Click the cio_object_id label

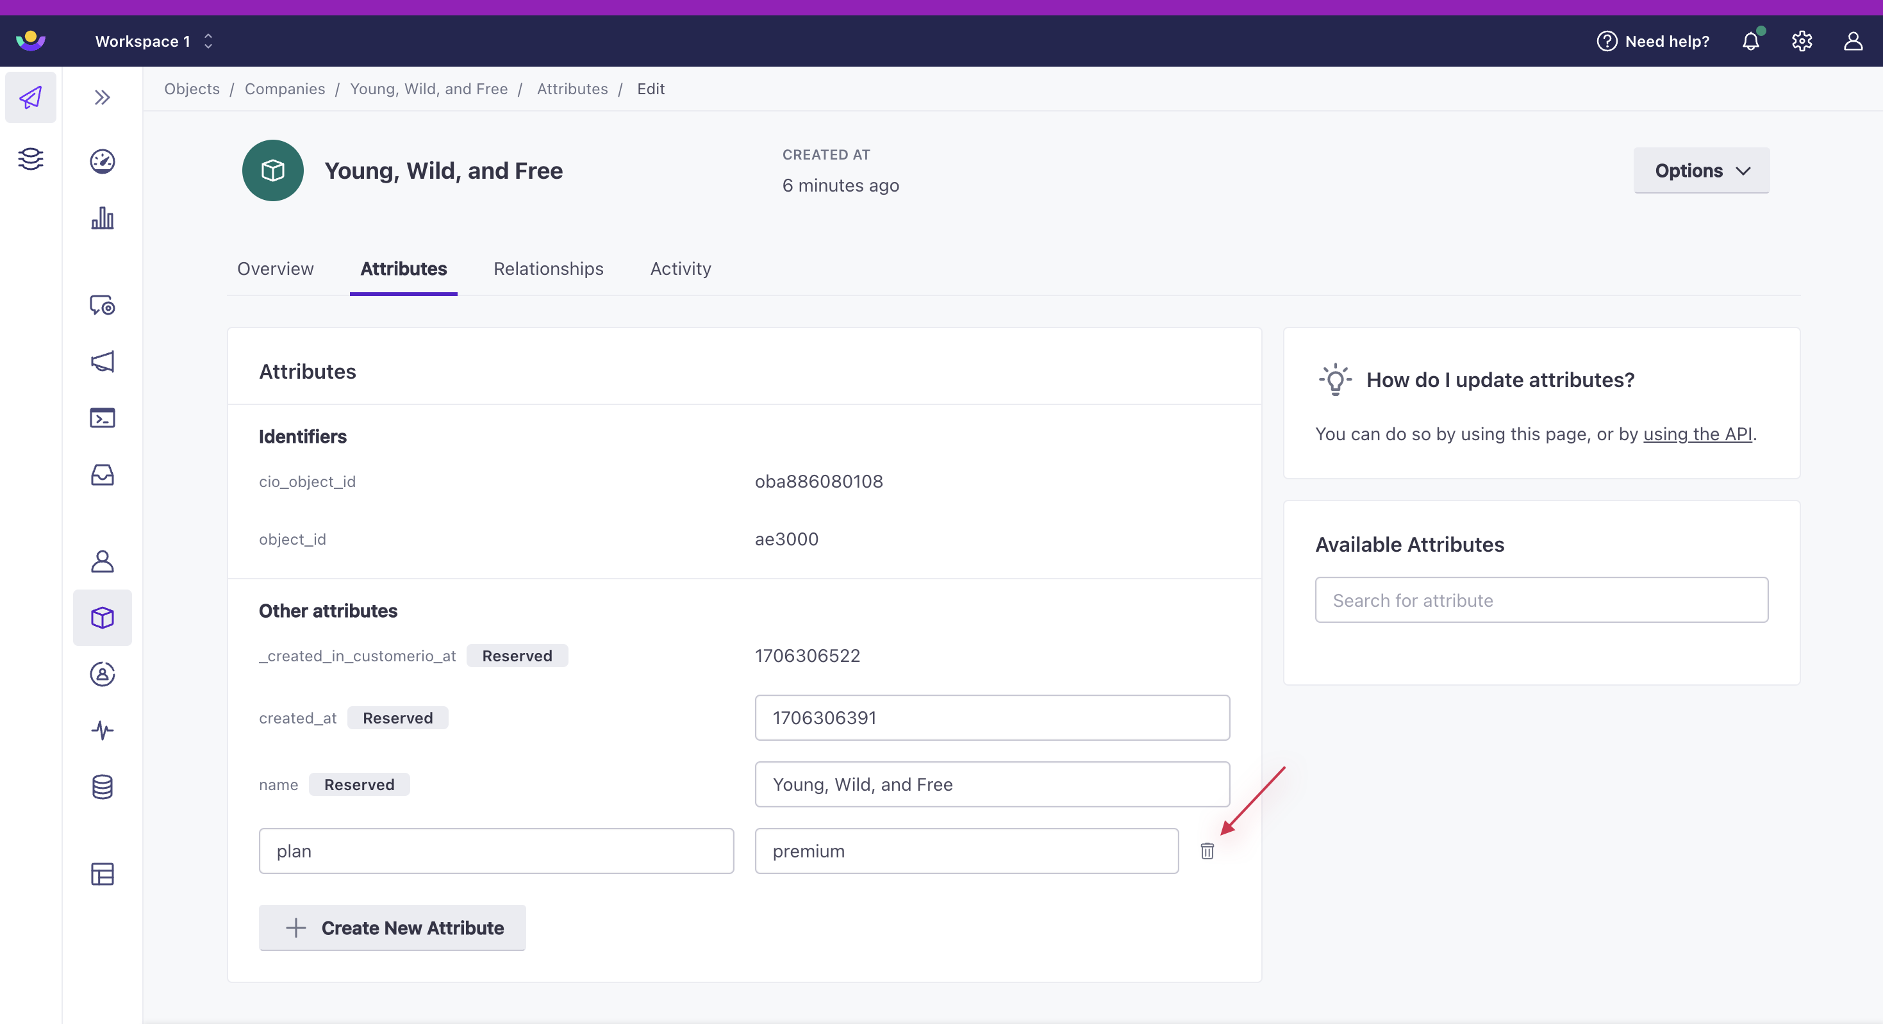(x=307, y=482)
